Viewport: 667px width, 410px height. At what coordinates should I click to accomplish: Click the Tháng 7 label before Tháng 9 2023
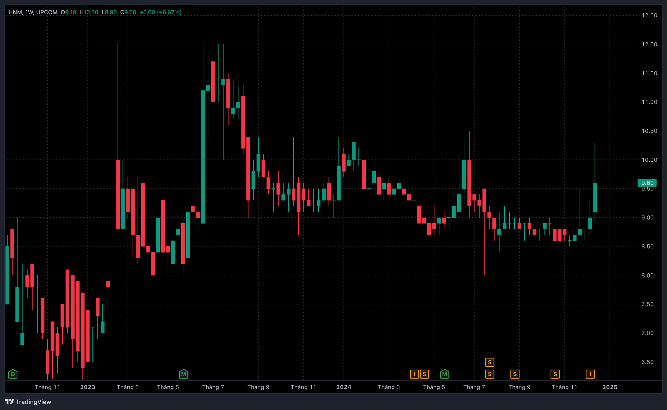[x=213, y=387]
